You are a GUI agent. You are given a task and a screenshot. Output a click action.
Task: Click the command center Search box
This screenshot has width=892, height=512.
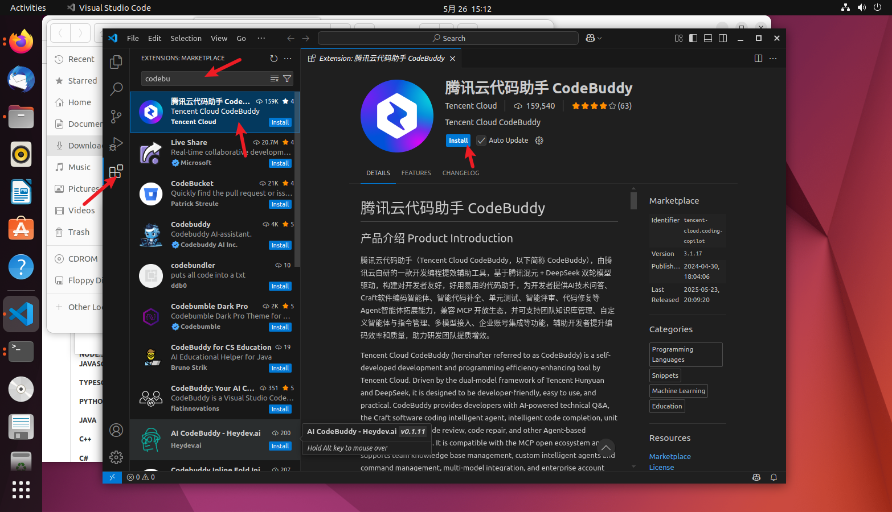[x=448, y=38]
